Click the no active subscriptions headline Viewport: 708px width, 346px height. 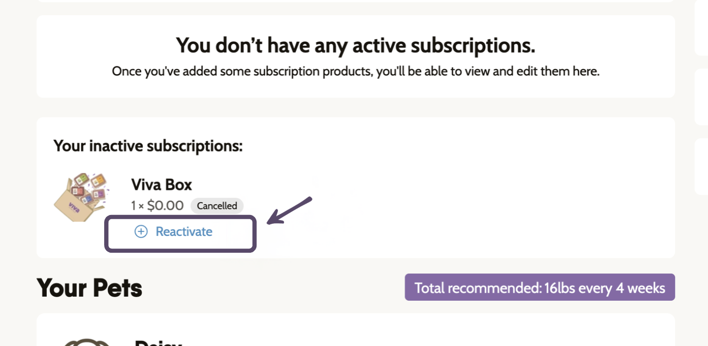[355, 45]
